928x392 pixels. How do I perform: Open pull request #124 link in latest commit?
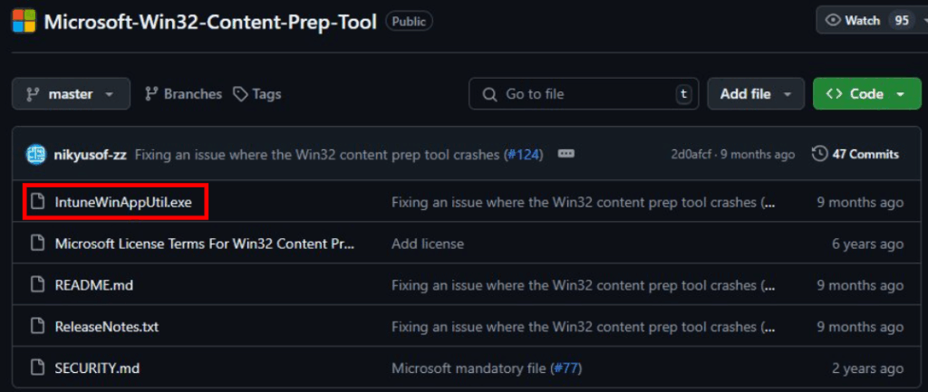(x=523, y=155)
